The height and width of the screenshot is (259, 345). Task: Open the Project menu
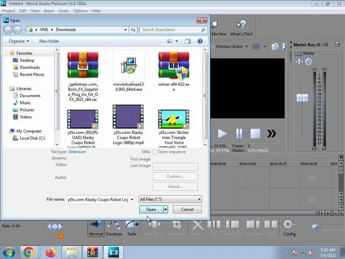8,10
